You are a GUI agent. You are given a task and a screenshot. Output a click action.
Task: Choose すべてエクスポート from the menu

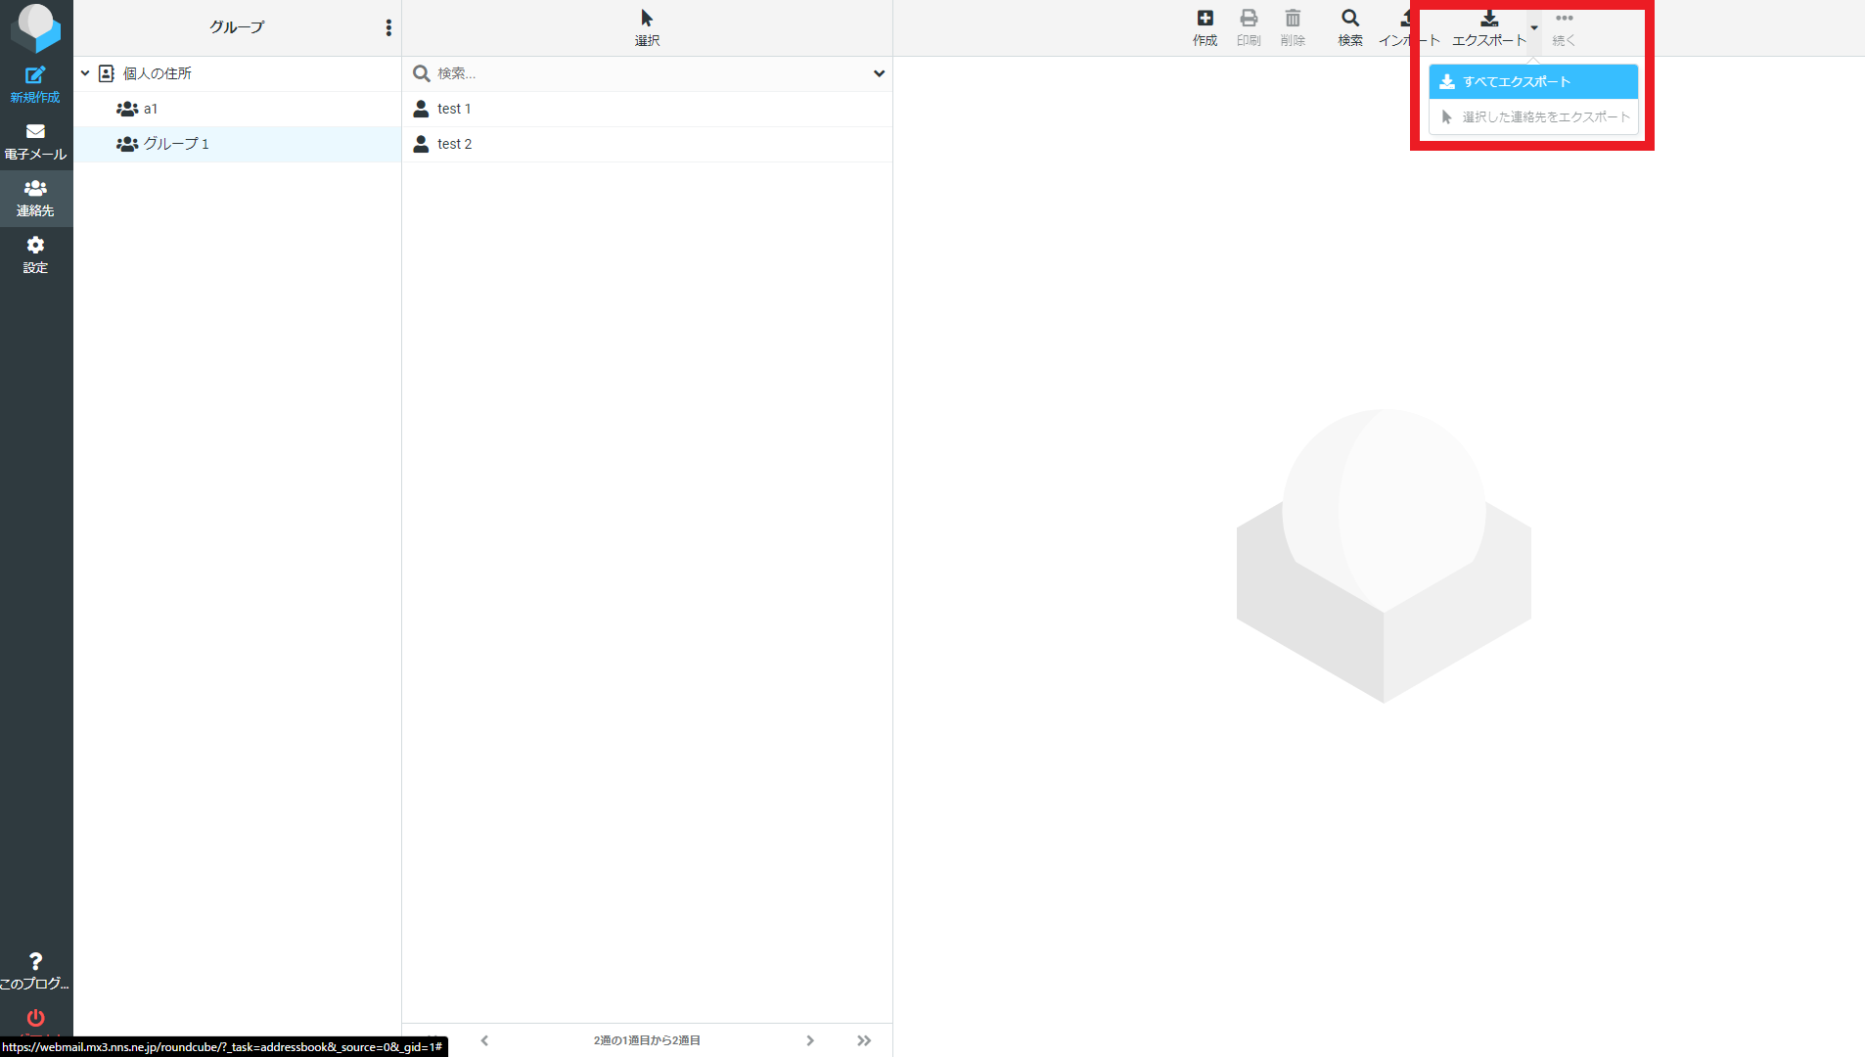1532,82
